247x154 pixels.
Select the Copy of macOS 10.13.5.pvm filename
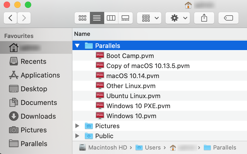click(x=148, y=66)
